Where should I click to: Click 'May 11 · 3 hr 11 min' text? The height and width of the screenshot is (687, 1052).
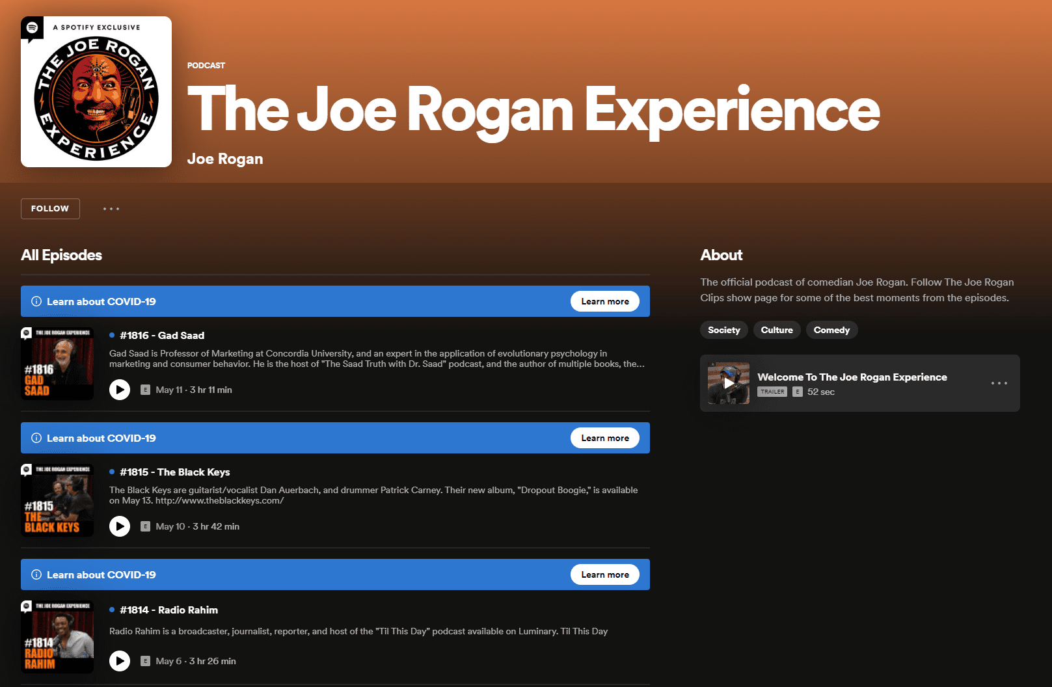click(194, 390)
